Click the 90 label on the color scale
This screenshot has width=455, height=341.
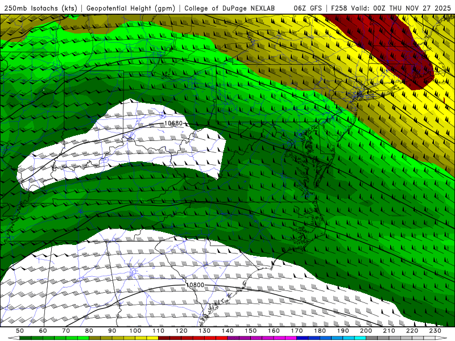tap(112, 331)
